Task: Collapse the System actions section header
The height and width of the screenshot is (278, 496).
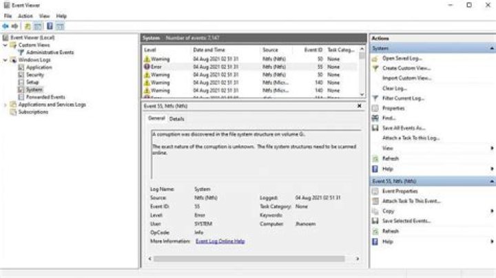Action: (492, 48)
